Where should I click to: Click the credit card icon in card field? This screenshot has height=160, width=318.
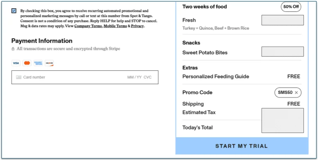(x=18, y=77)
